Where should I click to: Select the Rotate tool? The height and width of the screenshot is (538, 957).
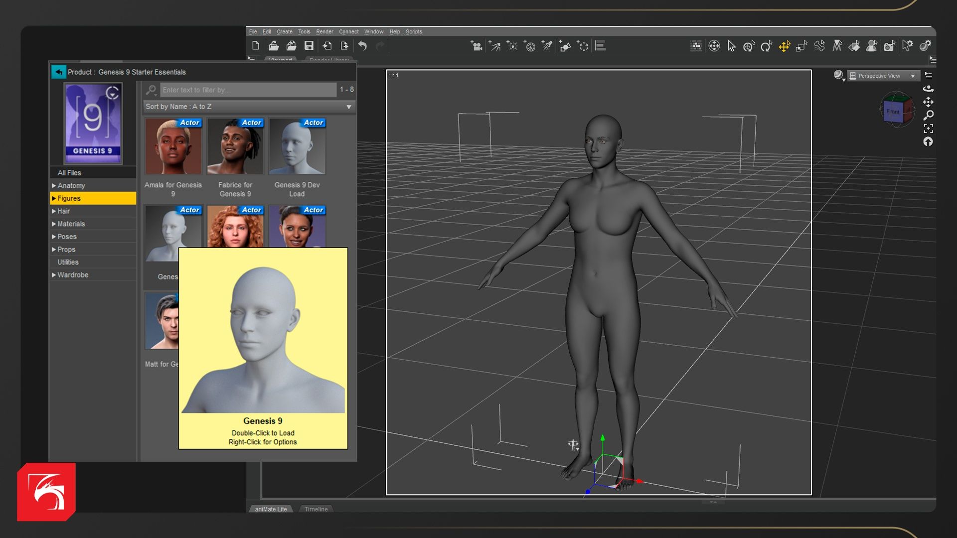pyautogui.click(x=767, y=46)
